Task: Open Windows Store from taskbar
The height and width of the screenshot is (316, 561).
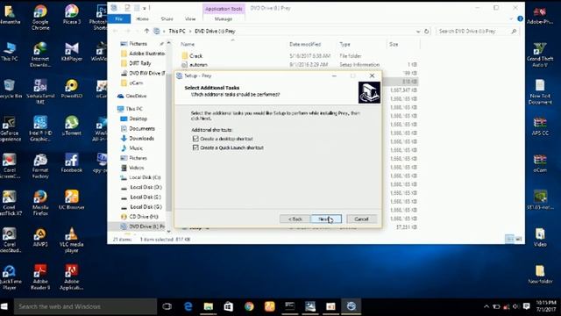Action: click(x=229, y=306)
